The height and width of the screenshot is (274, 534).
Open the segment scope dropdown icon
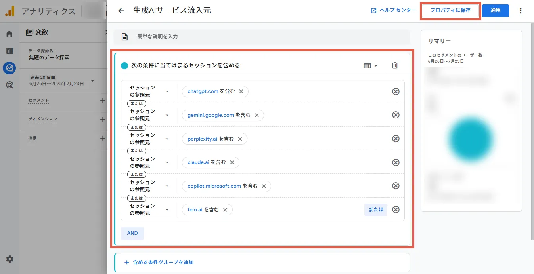(371, 66)
